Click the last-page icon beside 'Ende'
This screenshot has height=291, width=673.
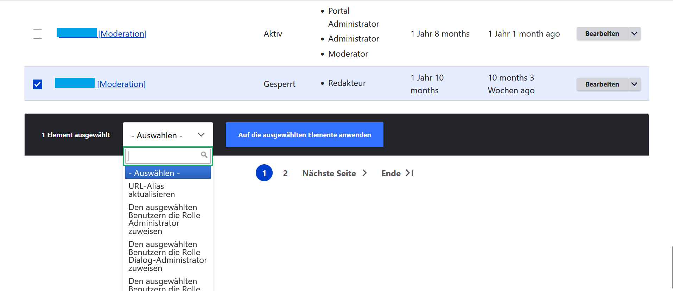click(x=409, y=173)
